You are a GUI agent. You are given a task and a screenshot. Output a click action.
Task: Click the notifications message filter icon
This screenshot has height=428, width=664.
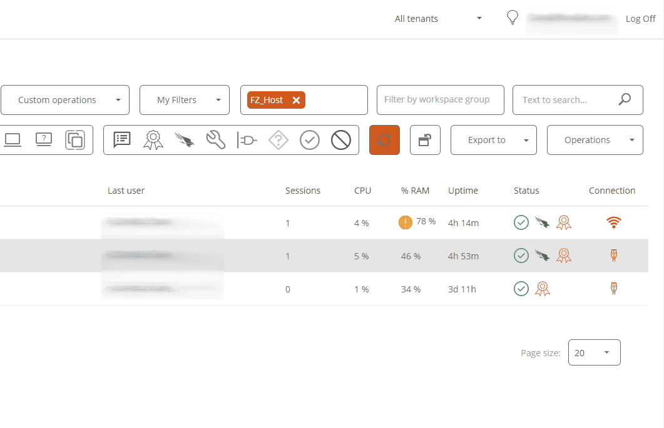(122, 140)
